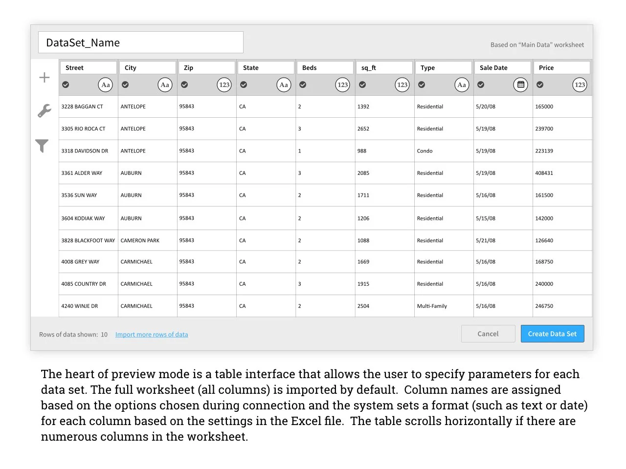Click Price column 123 format icon
Image resolution: width=626 pixels, height=469 pixels.
(580, 85)
